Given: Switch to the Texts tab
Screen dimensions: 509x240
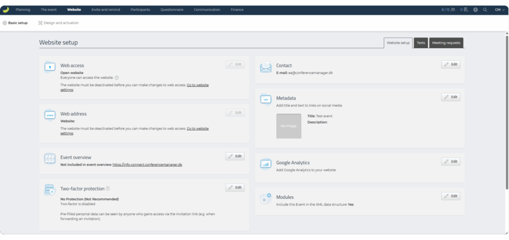Looking at the screenshot, I should click(421, 43).
